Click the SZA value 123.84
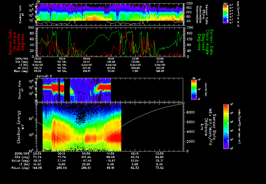Screen dimensions: 266x184 point(135,62)
